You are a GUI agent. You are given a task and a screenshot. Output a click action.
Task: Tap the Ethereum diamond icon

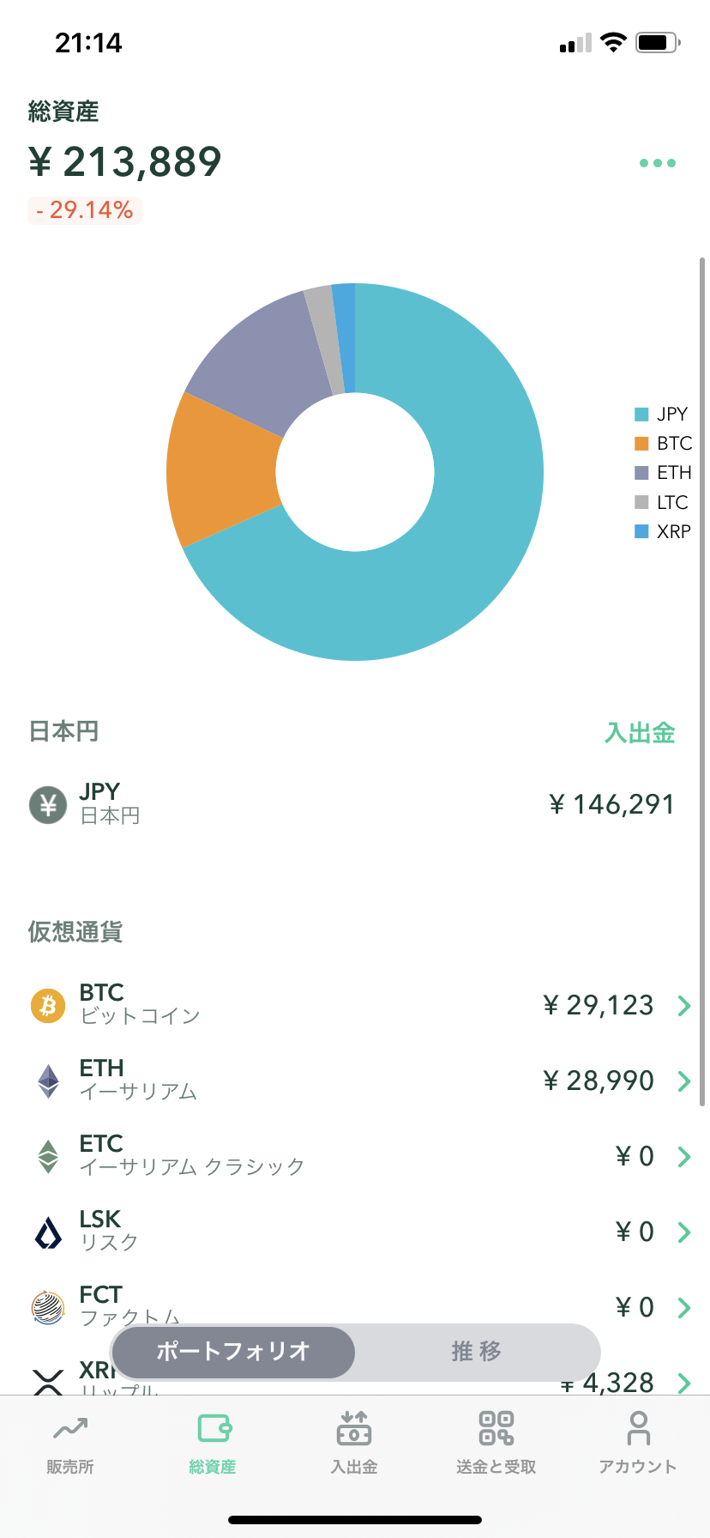click(48, 1081)
